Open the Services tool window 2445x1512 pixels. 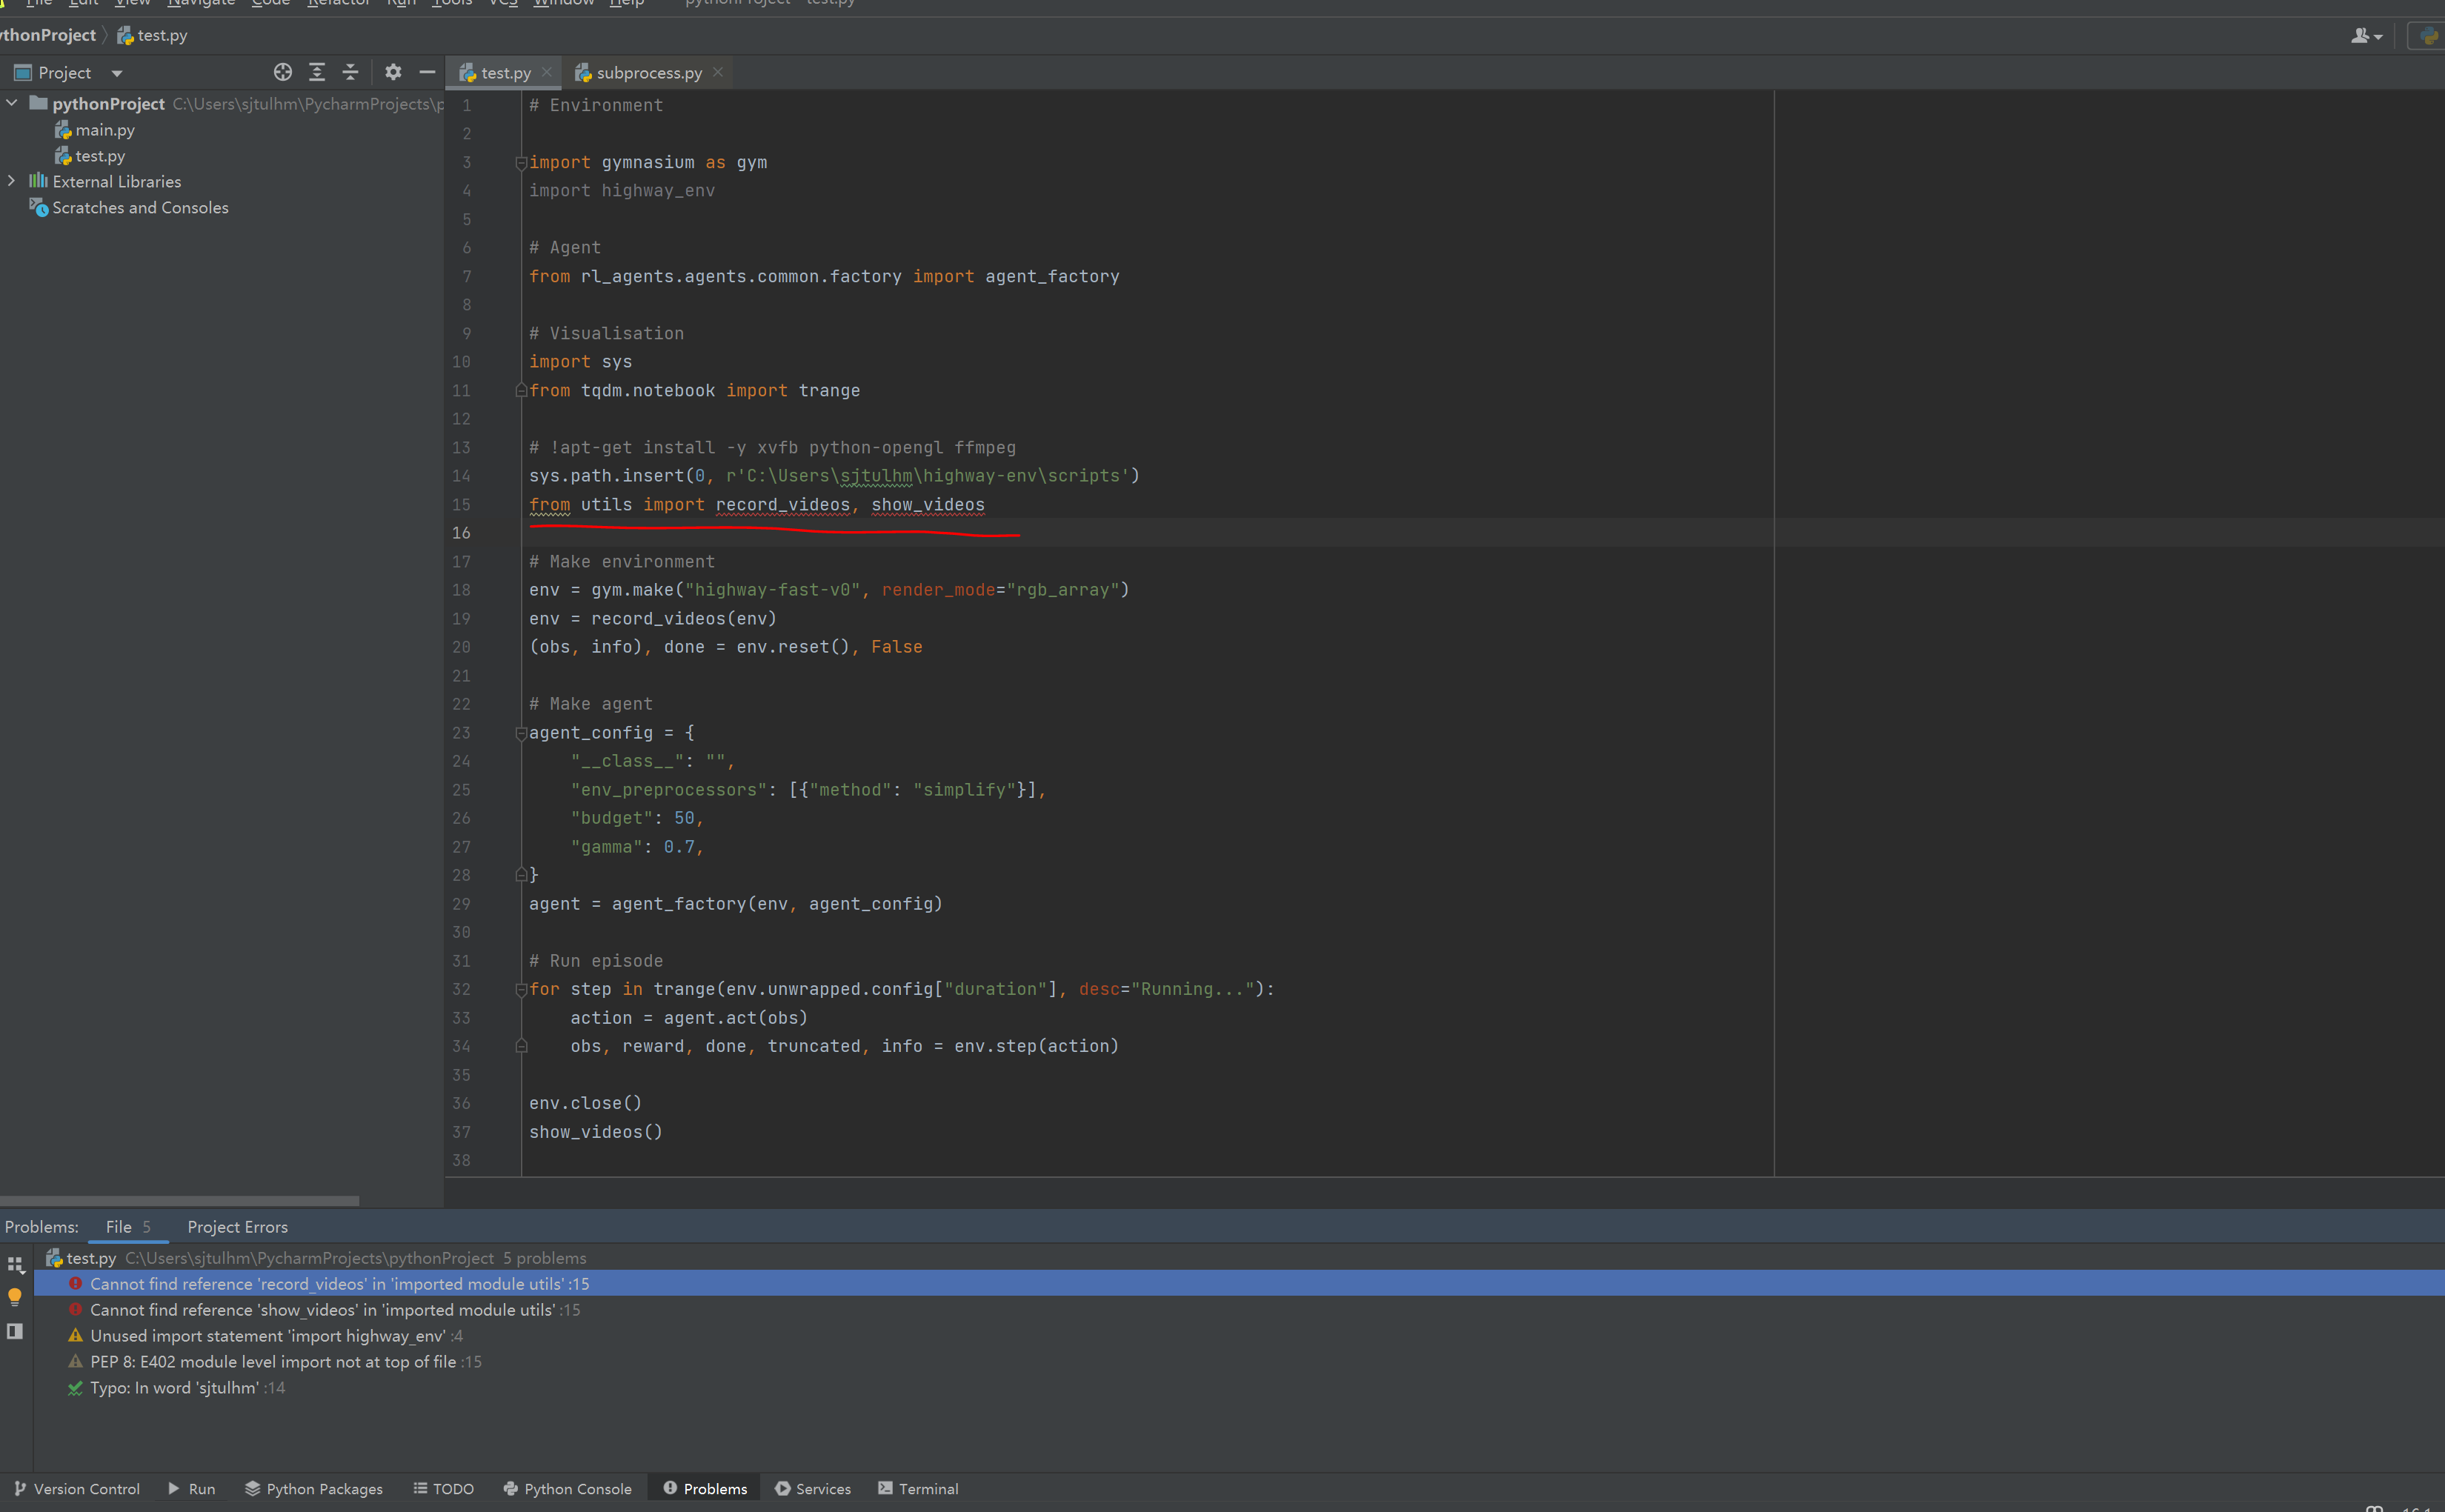point(812,1488)
